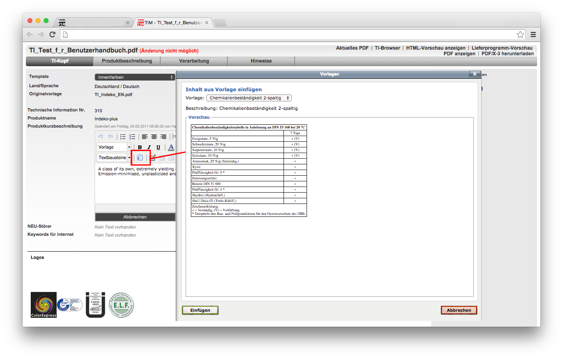Insert a numbered list
This screenshot has height=359, width=563.
coord(132,137)
